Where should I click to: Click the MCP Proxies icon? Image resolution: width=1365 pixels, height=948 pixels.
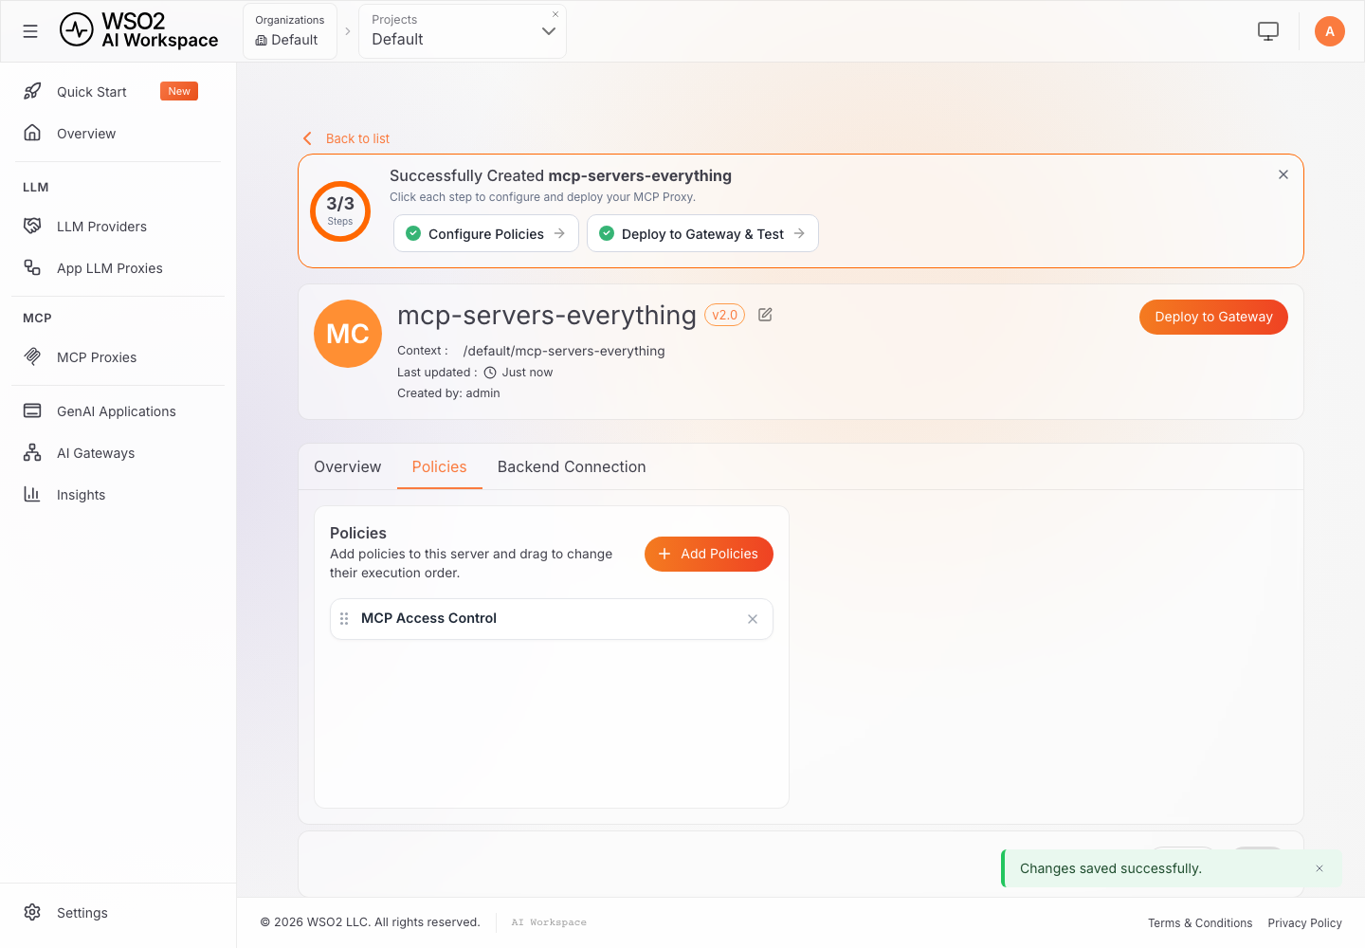click(32, 356)
